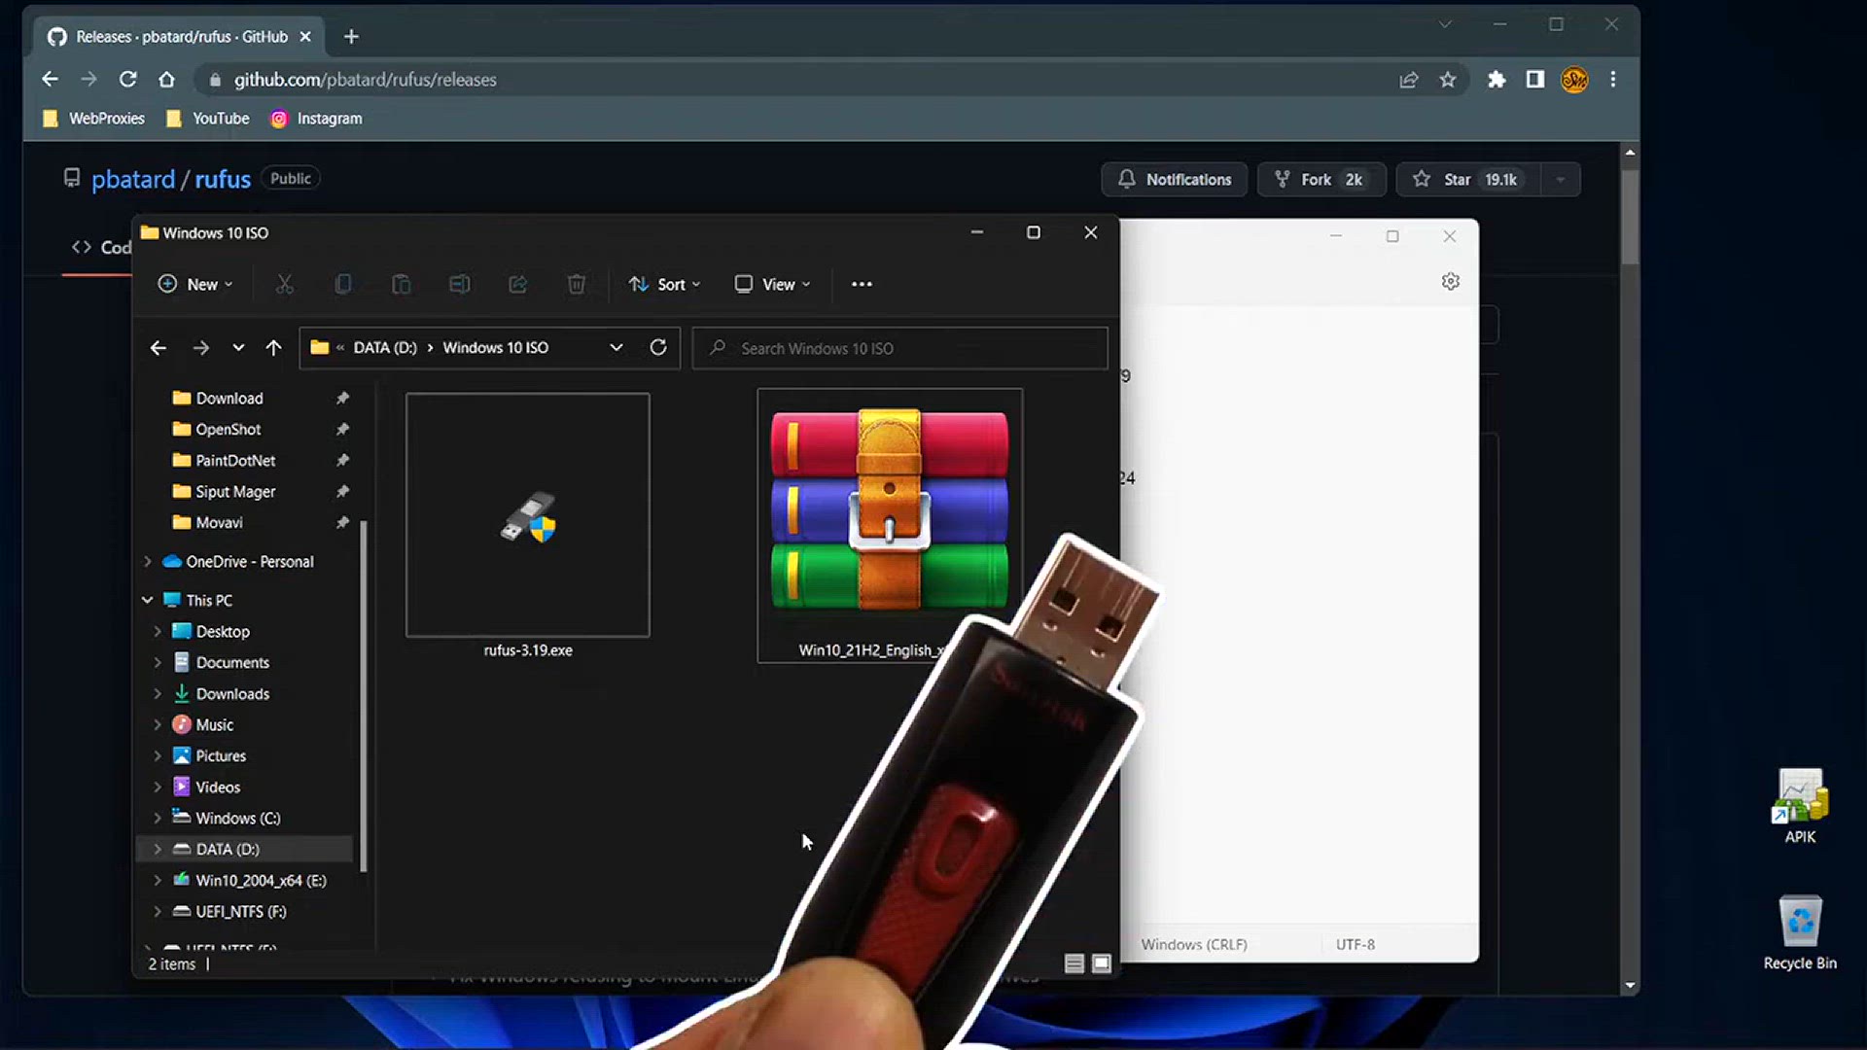
Task: Switch to details view layout toggle
Action: pyautogui.click(x=1074, y=963)
